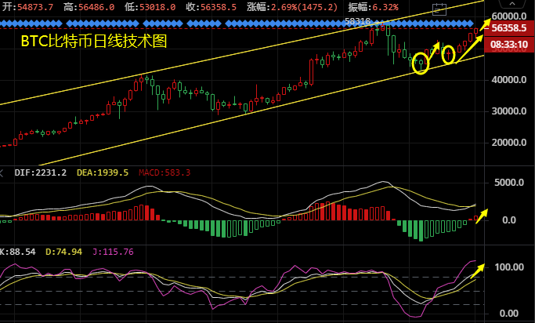Select the BTC比特币日线技术图 title text
535x323 pixels.
pyautogui.click(x=93, y=41)
